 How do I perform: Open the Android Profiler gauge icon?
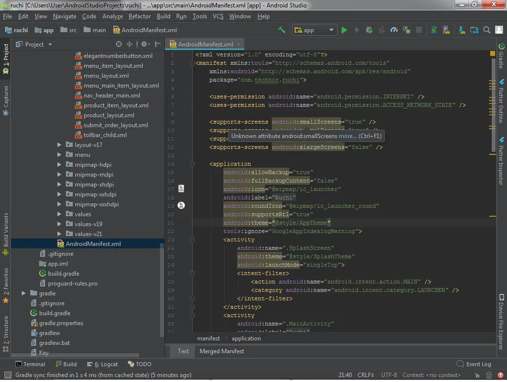point(394,30)
